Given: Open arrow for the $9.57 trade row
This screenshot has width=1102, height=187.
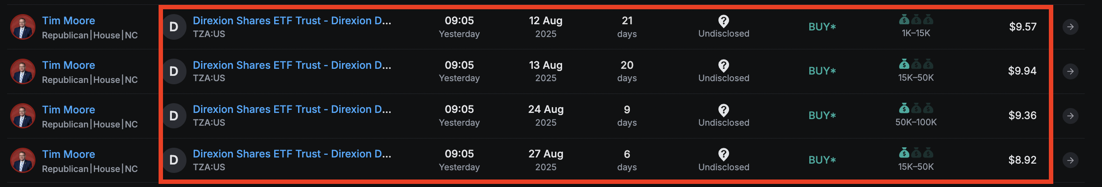Looking at the screenshot, I should (1070, 27).
